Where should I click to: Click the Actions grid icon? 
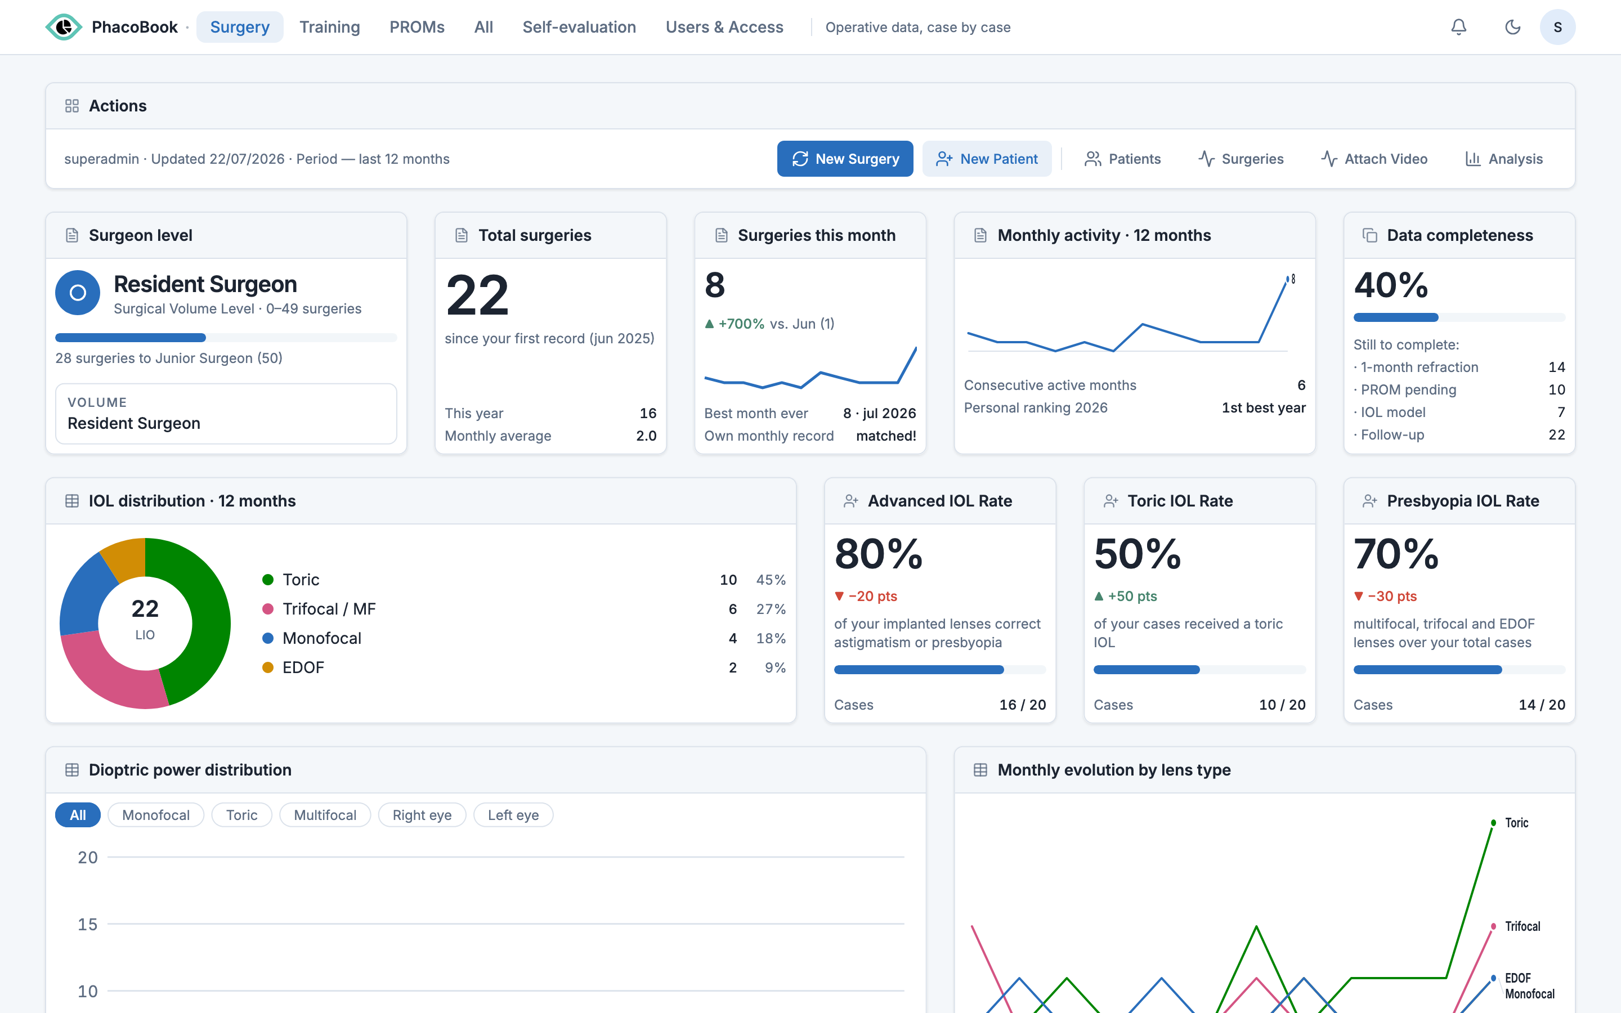pos(71,106)
